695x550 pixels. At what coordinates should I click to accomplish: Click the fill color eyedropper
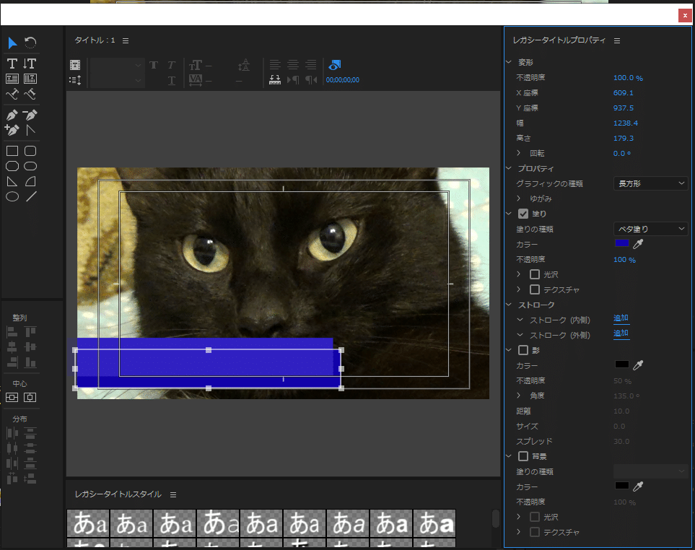click(638, 245)
